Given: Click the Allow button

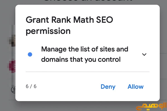Looking at the screenshot, I should point(136,87).
